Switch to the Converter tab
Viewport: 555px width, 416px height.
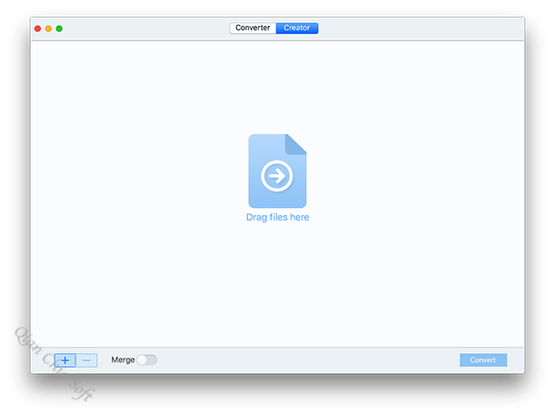point(253,29)
